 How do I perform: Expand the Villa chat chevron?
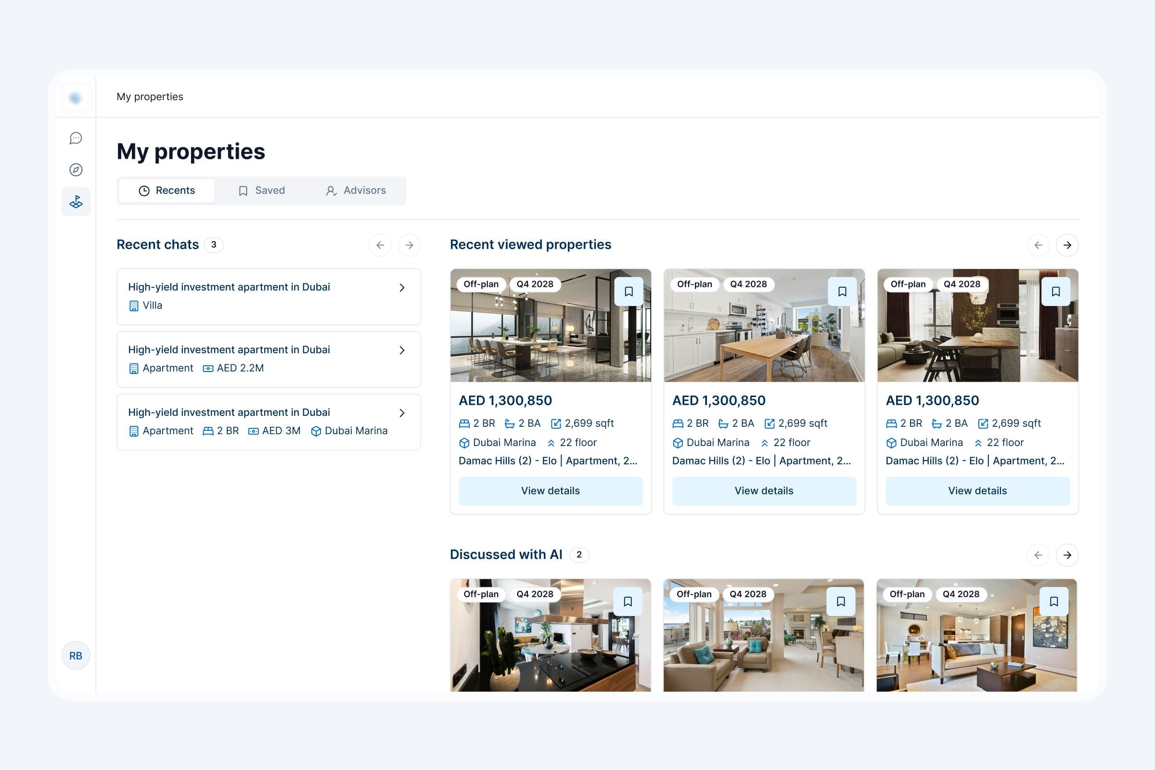pos(402,288)
